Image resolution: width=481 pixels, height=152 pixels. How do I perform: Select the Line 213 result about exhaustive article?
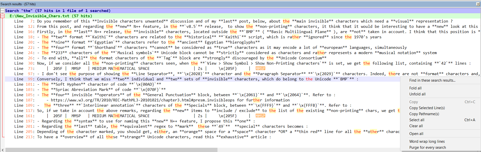(150, 137)
